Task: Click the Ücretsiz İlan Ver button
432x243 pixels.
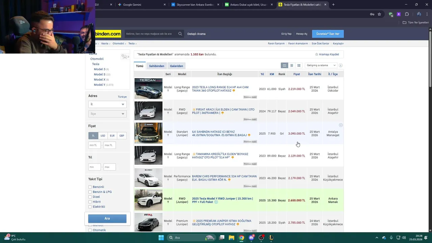Action: click(x=328, y=34)
